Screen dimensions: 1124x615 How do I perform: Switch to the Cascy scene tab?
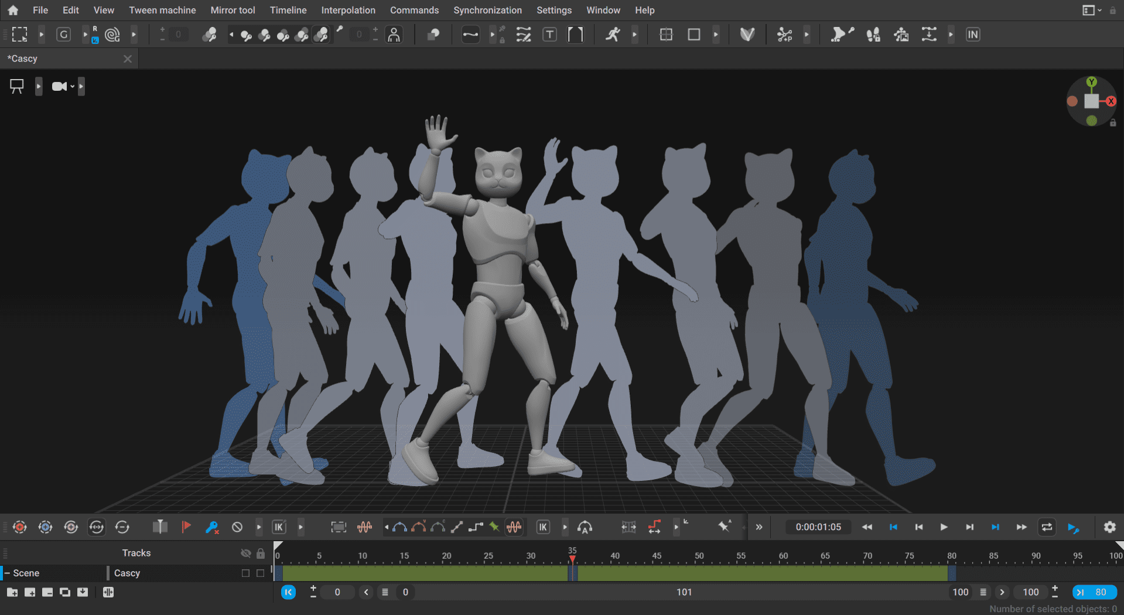point(23,58)
